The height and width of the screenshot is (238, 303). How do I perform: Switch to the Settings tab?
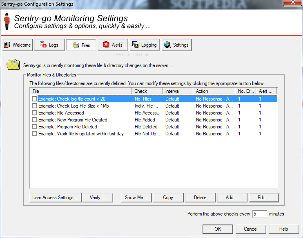tap(177, 45)
